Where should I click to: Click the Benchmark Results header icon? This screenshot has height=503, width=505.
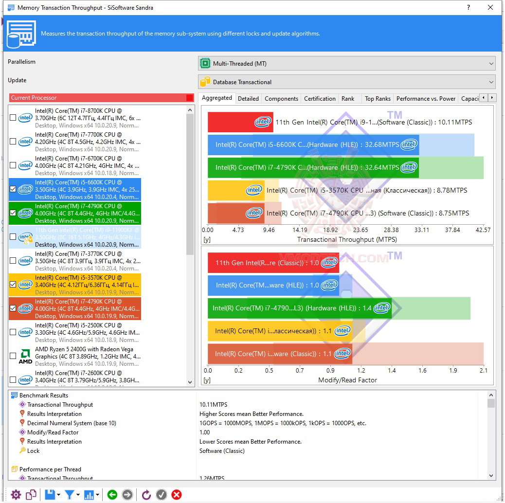pos(14,395)
